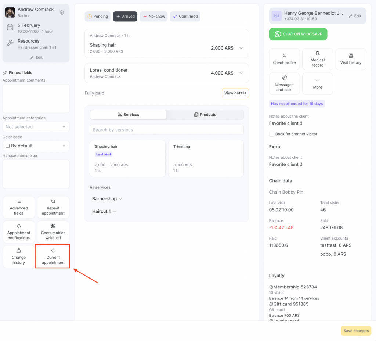Click the Chat on WhatsApp button
Screen dimensions: 376x341
[x=298, y=34]
